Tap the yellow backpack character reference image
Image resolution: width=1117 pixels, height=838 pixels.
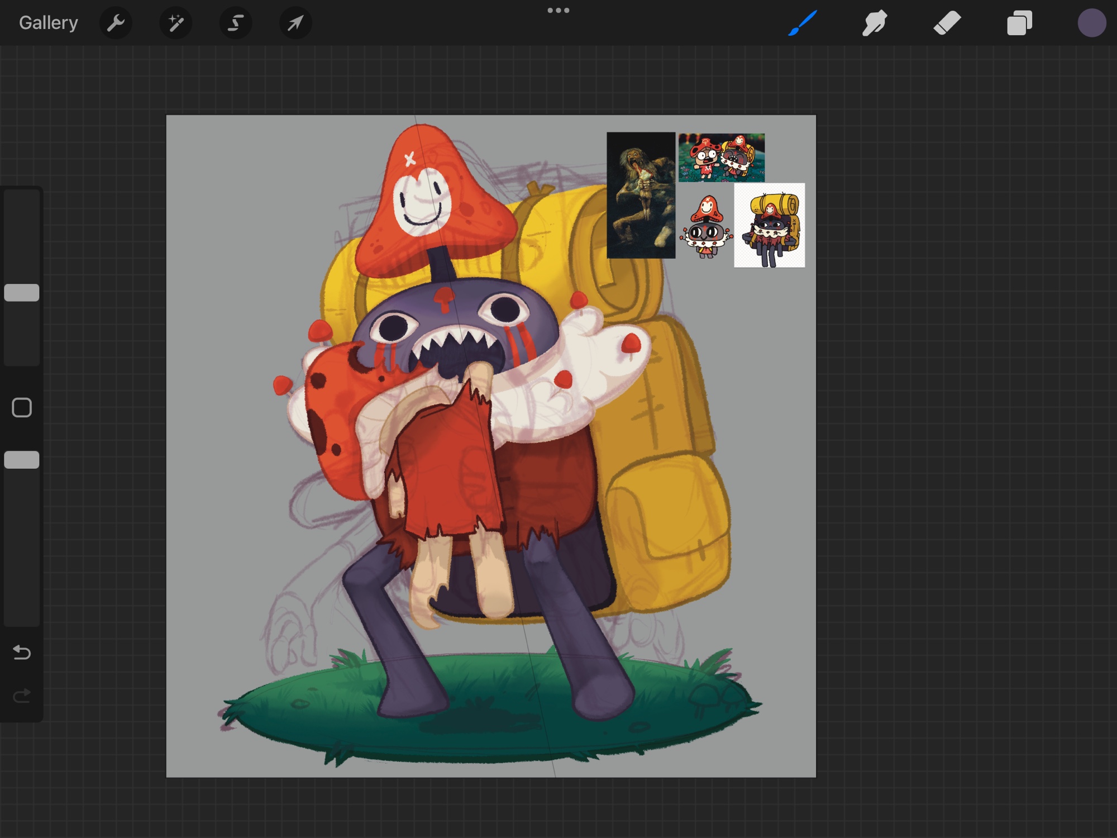[x=769, y=225]
